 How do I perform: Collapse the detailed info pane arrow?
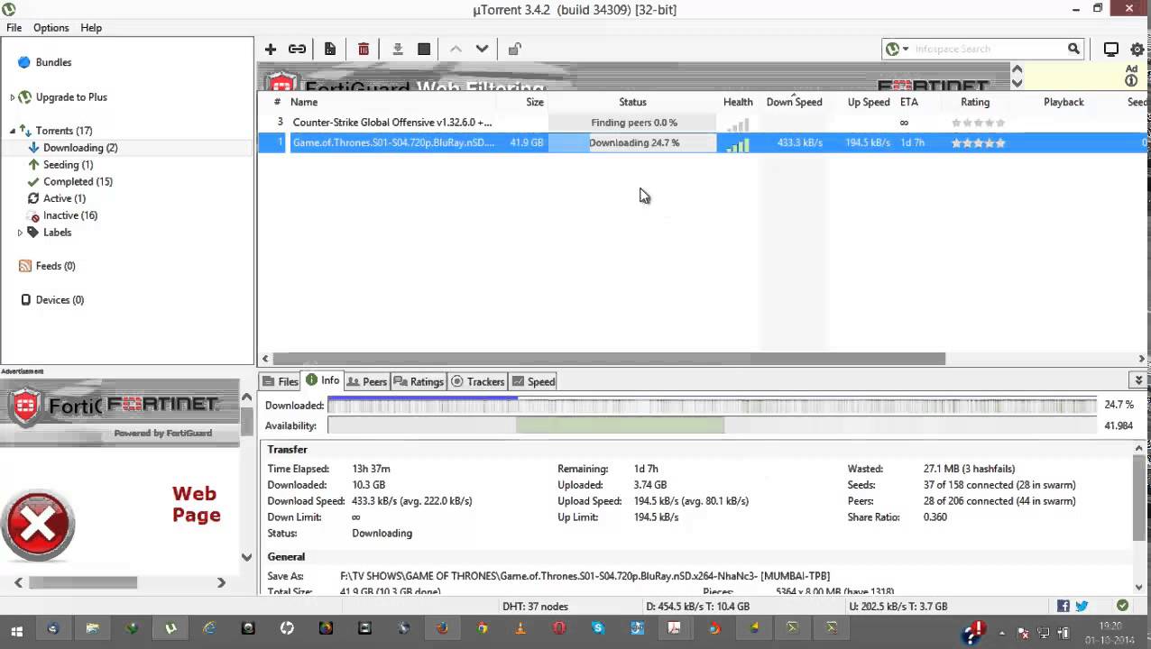coord(1138,380)
